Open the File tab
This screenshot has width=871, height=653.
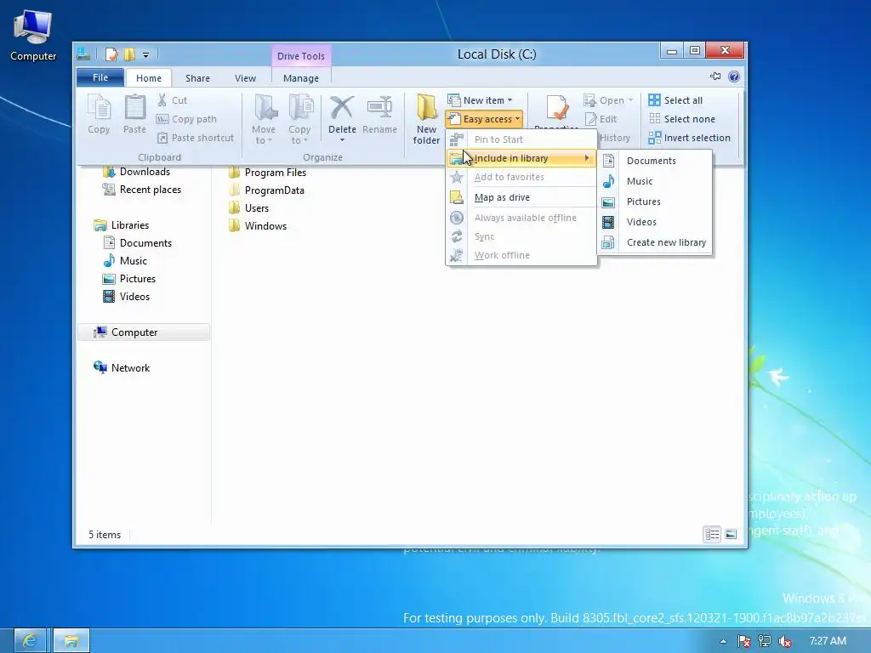pos(100,77)
